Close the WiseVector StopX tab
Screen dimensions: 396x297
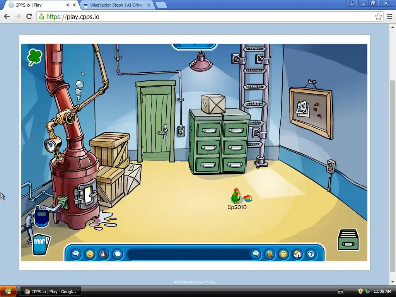pyautogui.click(x=149, y=5)
